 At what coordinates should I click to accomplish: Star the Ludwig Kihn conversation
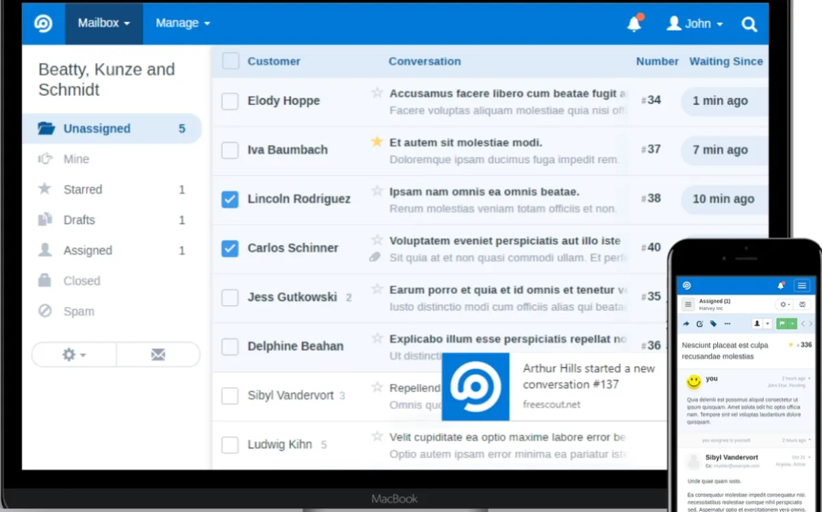click(x=377, y=436)
